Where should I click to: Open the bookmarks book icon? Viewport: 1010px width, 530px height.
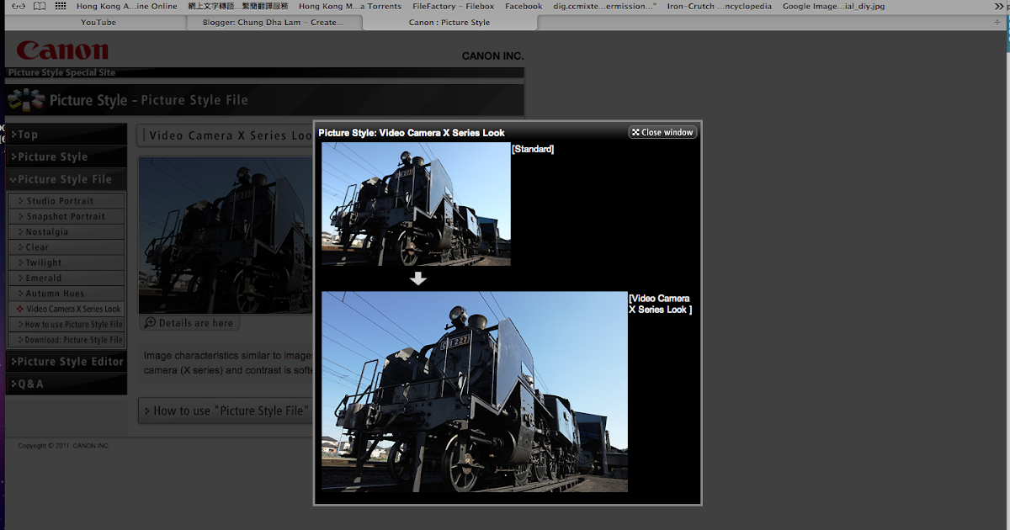[40, 6]
